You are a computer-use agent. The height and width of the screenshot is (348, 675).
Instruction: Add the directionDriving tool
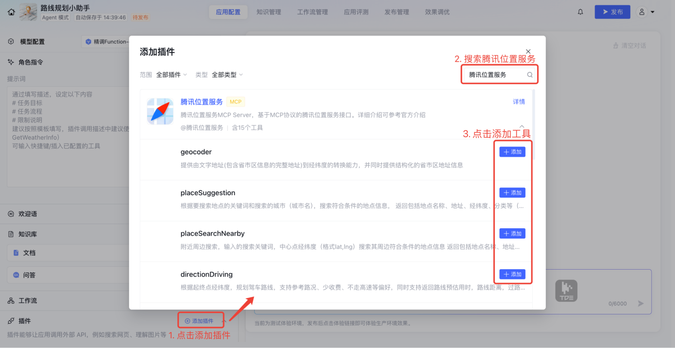pyautogui.click(x=512, y=275)
